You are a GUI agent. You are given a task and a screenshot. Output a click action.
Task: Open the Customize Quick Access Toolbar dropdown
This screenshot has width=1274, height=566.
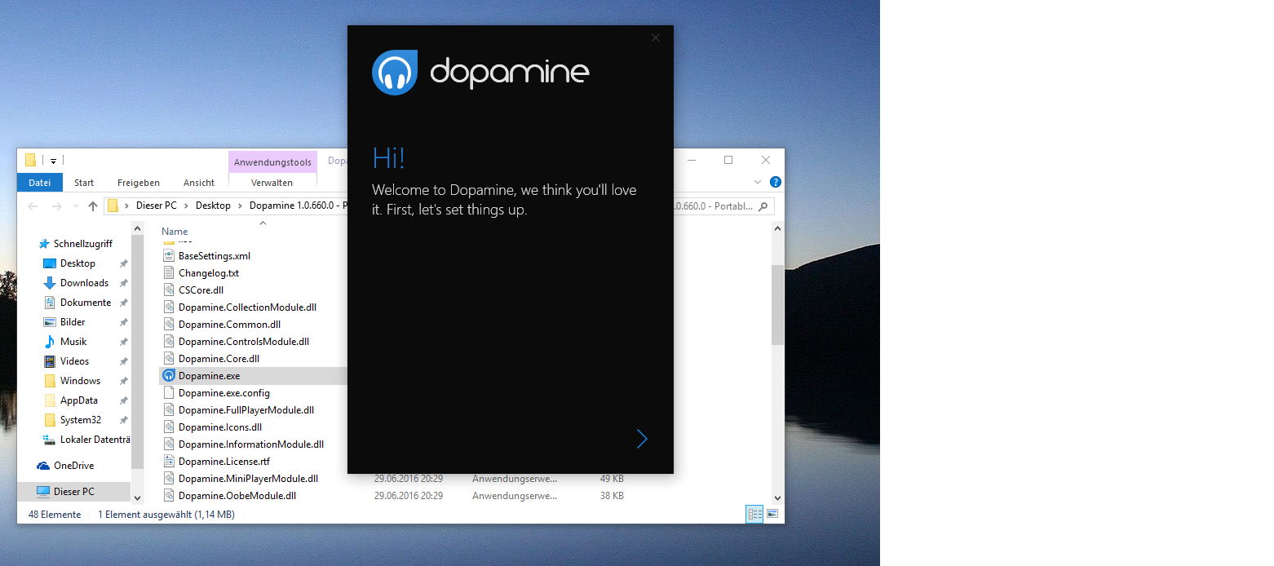(x=54, y=161)
